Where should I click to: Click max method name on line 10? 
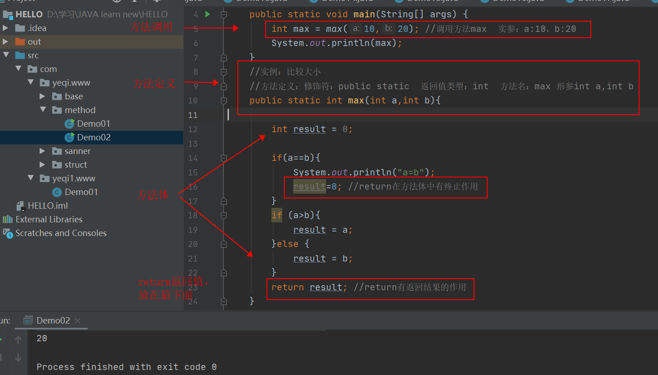[x=356, y=100]
